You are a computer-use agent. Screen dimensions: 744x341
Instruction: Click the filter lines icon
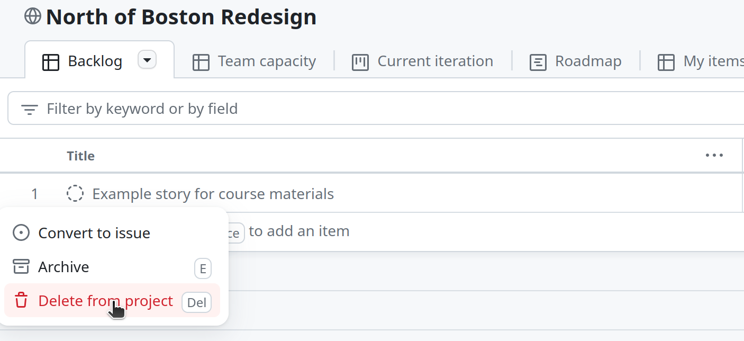point(29,109)
